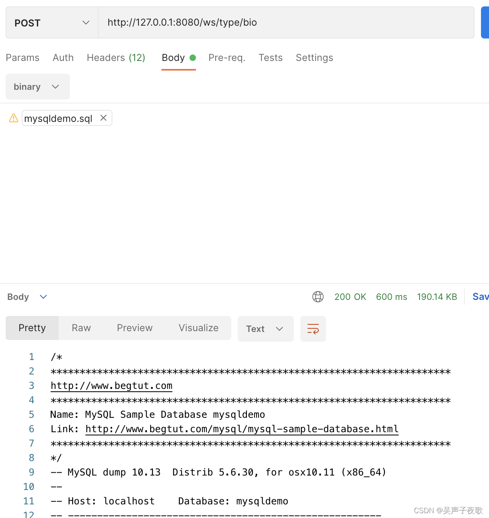The width and height of the screenshot is (489, 518).
Task: Click the network globe icon
Action: (318, 297)
